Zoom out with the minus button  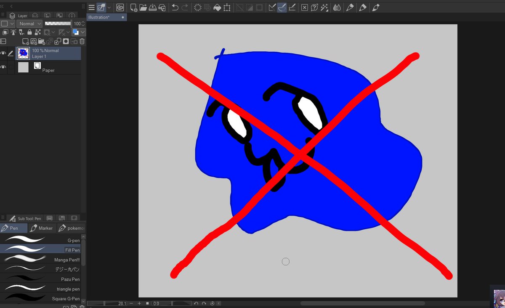(131, 303)
